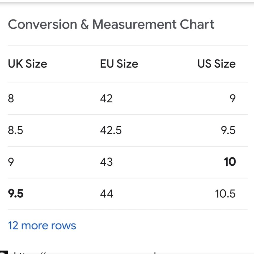Click the UK size 8.5 cell

coord(15,130)
